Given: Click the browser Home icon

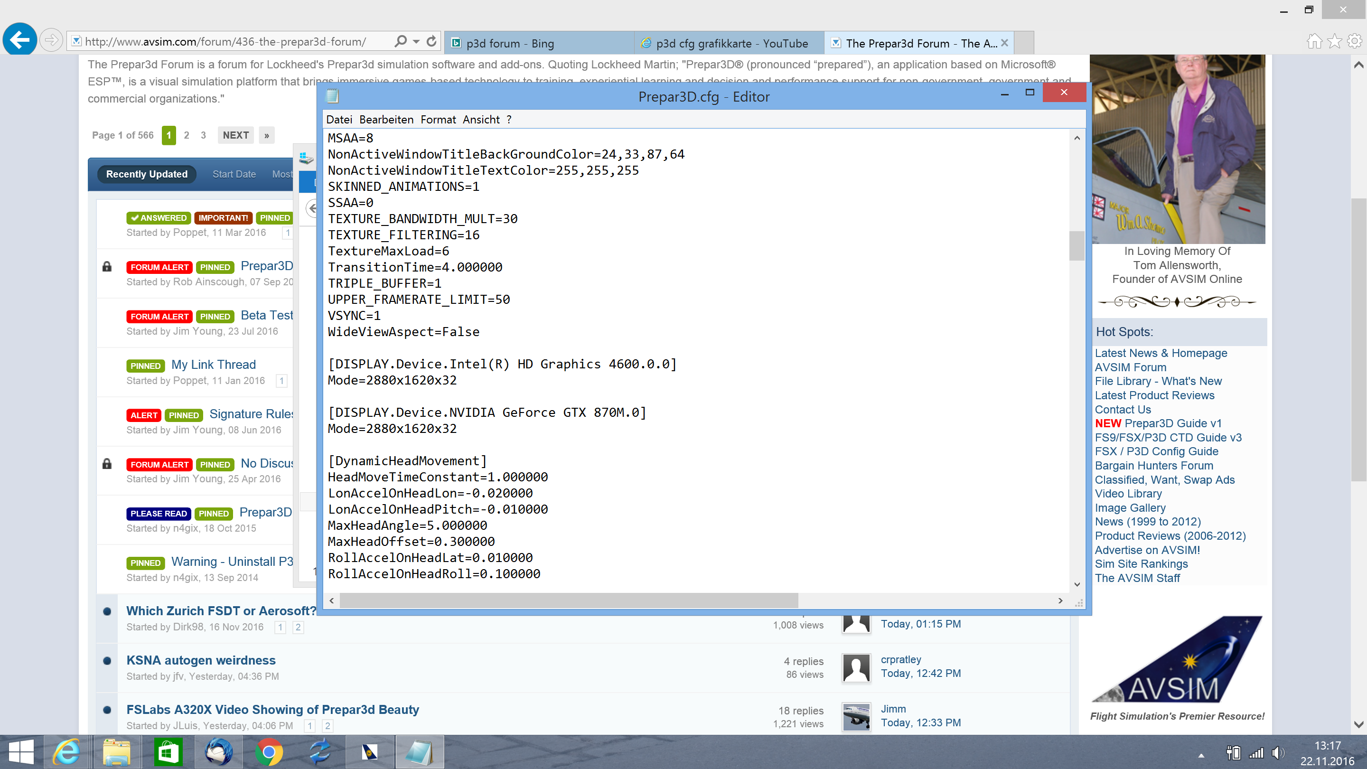Looking at the screenshot, I should click(1314, 41).
